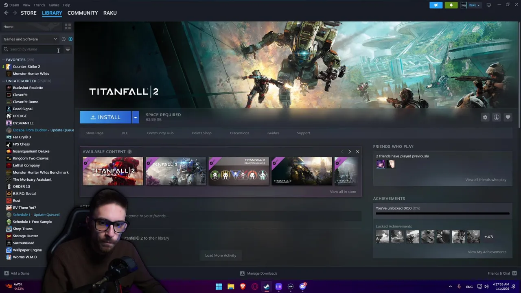Open Friends & Chat icon
This screenshot has height=293, width=521.
pyautogui.click(x=514, y=273)
